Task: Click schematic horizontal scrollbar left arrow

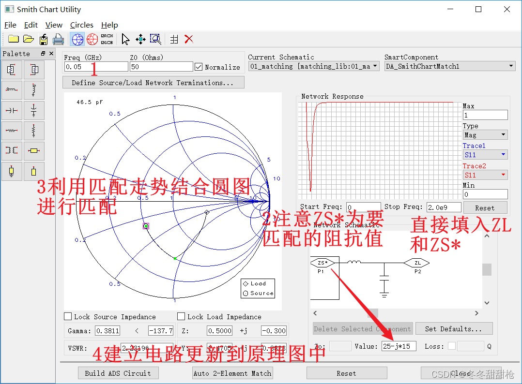Action: coord(315,313)
